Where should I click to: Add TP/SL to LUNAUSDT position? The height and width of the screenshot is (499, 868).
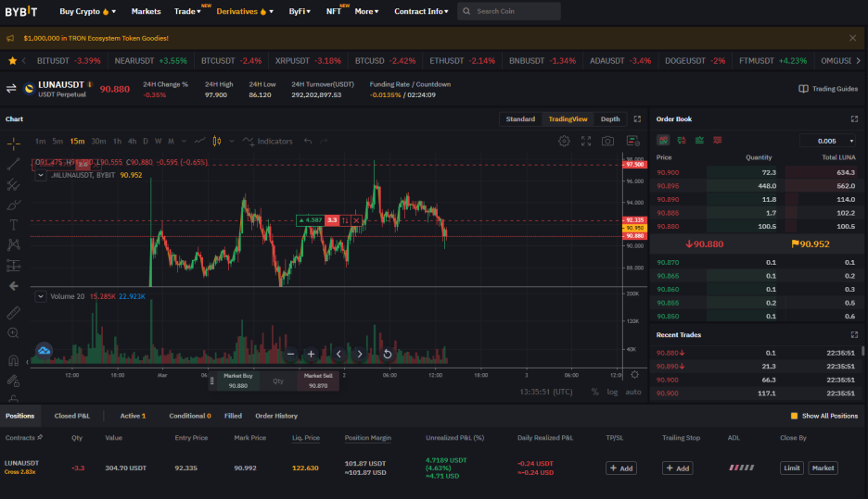[621, 468]
